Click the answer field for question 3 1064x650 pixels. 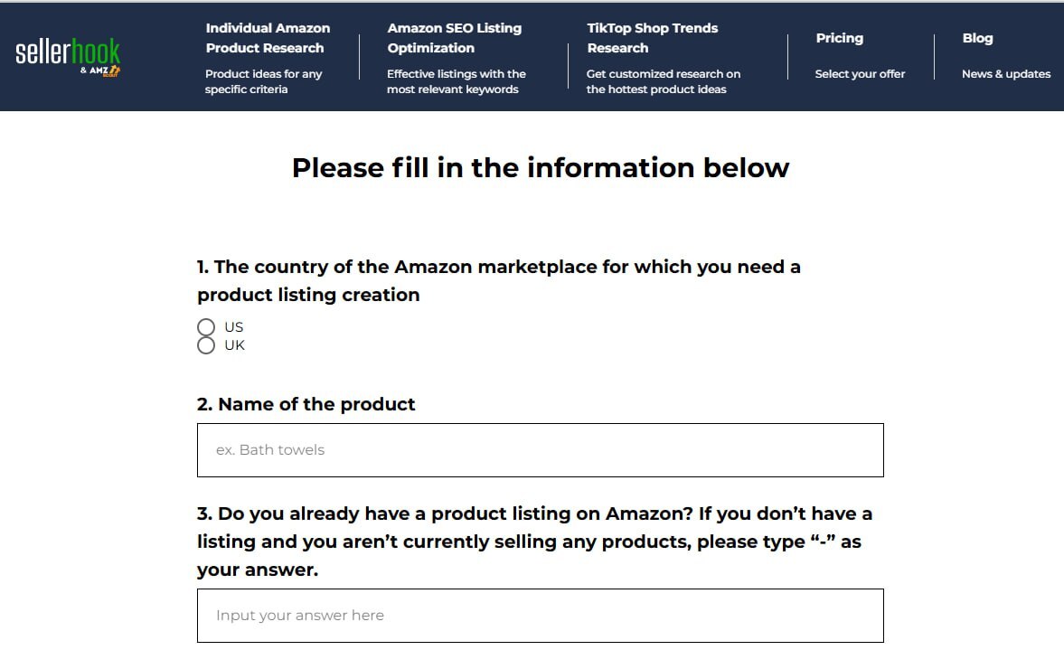coord(540,615)
